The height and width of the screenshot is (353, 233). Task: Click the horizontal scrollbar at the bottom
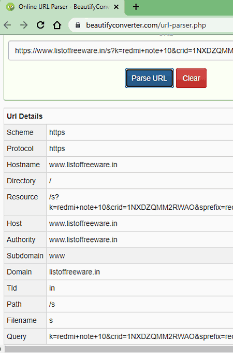tap(119, 349)
